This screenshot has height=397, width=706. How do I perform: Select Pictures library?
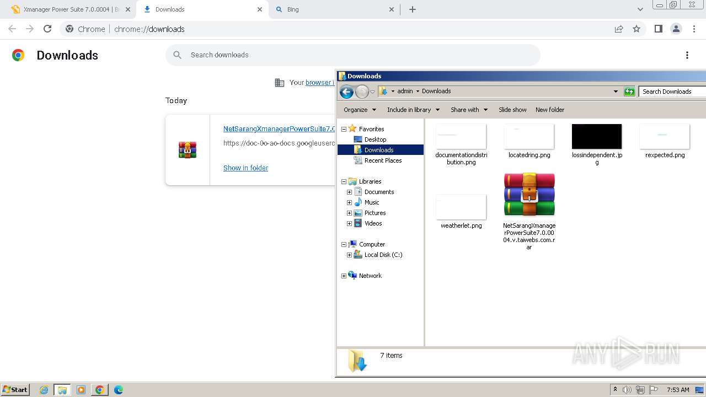tap(375, 213)
